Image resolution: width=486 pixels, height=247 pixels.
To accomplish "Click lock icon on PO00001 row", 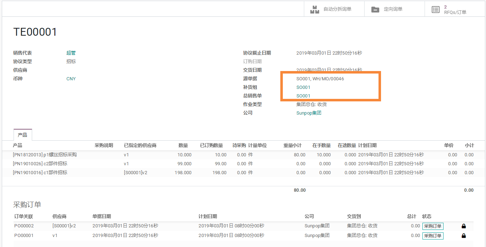I will coord(464,236).
